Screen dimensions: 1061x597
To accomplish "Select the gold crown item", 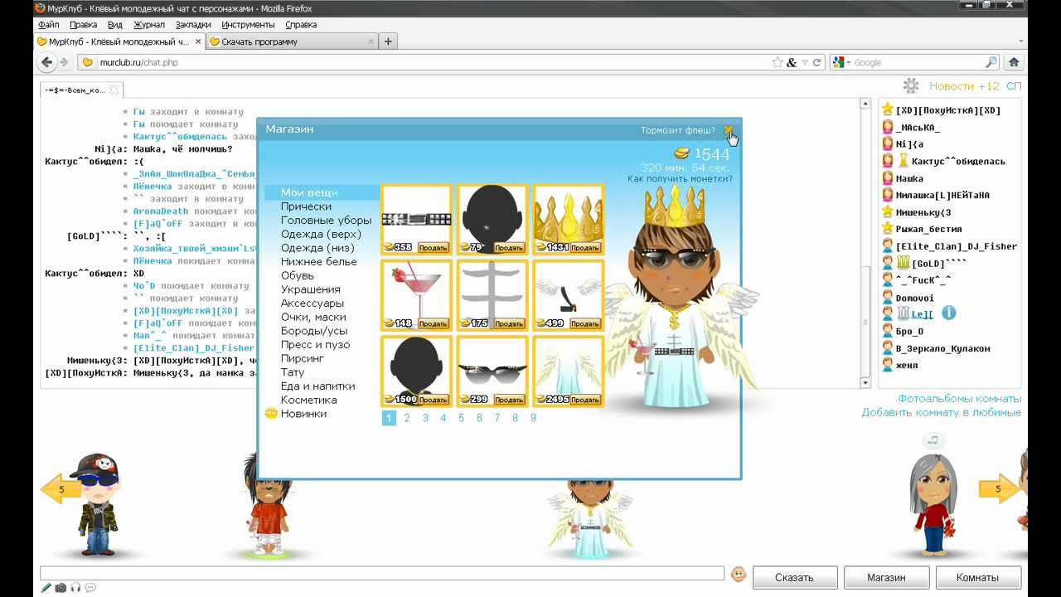I will click(569, 220).
